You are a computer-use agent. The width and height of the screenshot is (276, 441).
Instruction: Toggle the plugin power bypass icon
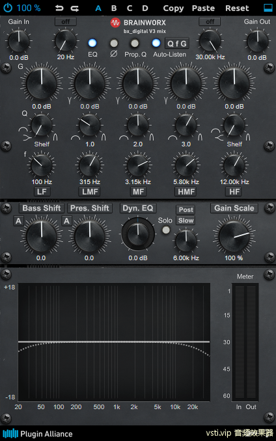(x=8, y=8)
